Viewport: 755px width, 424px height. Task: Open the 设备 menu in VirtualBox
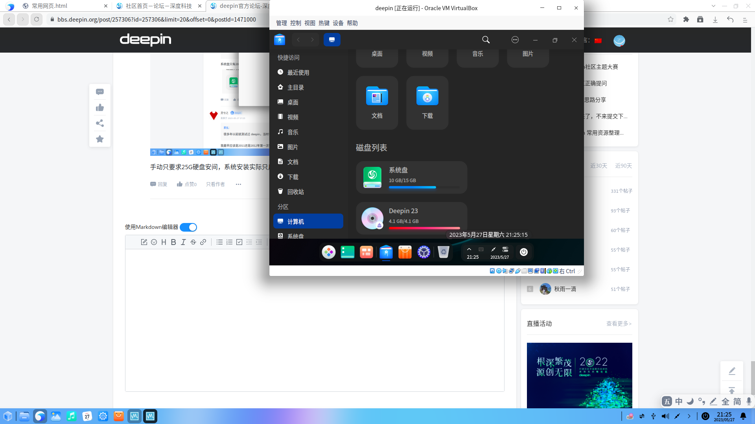337,23
